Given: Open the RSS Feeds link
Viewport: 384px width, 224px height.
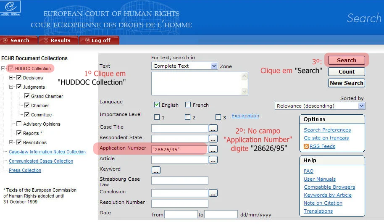Looking at the screenshot, I should (322, 146).
